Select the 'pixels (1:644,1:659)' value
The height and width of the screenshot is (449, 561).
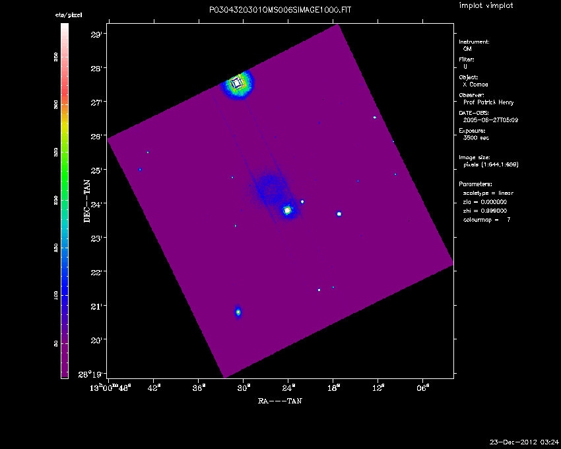[x=491, y=164]
